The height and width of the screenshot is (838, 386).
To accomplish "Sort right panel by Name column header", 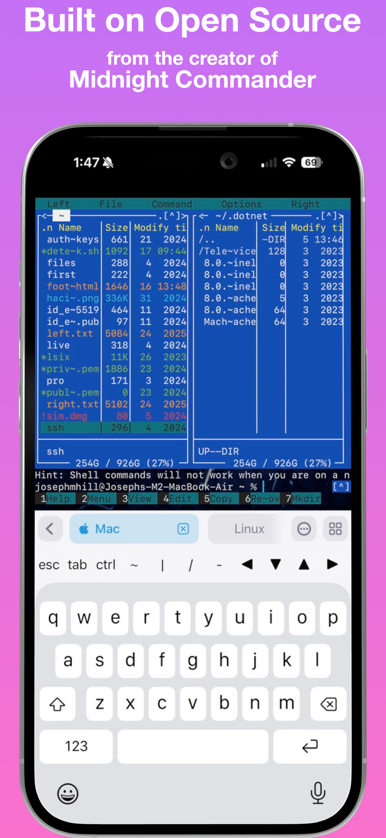I will click(x=227, y=227).
